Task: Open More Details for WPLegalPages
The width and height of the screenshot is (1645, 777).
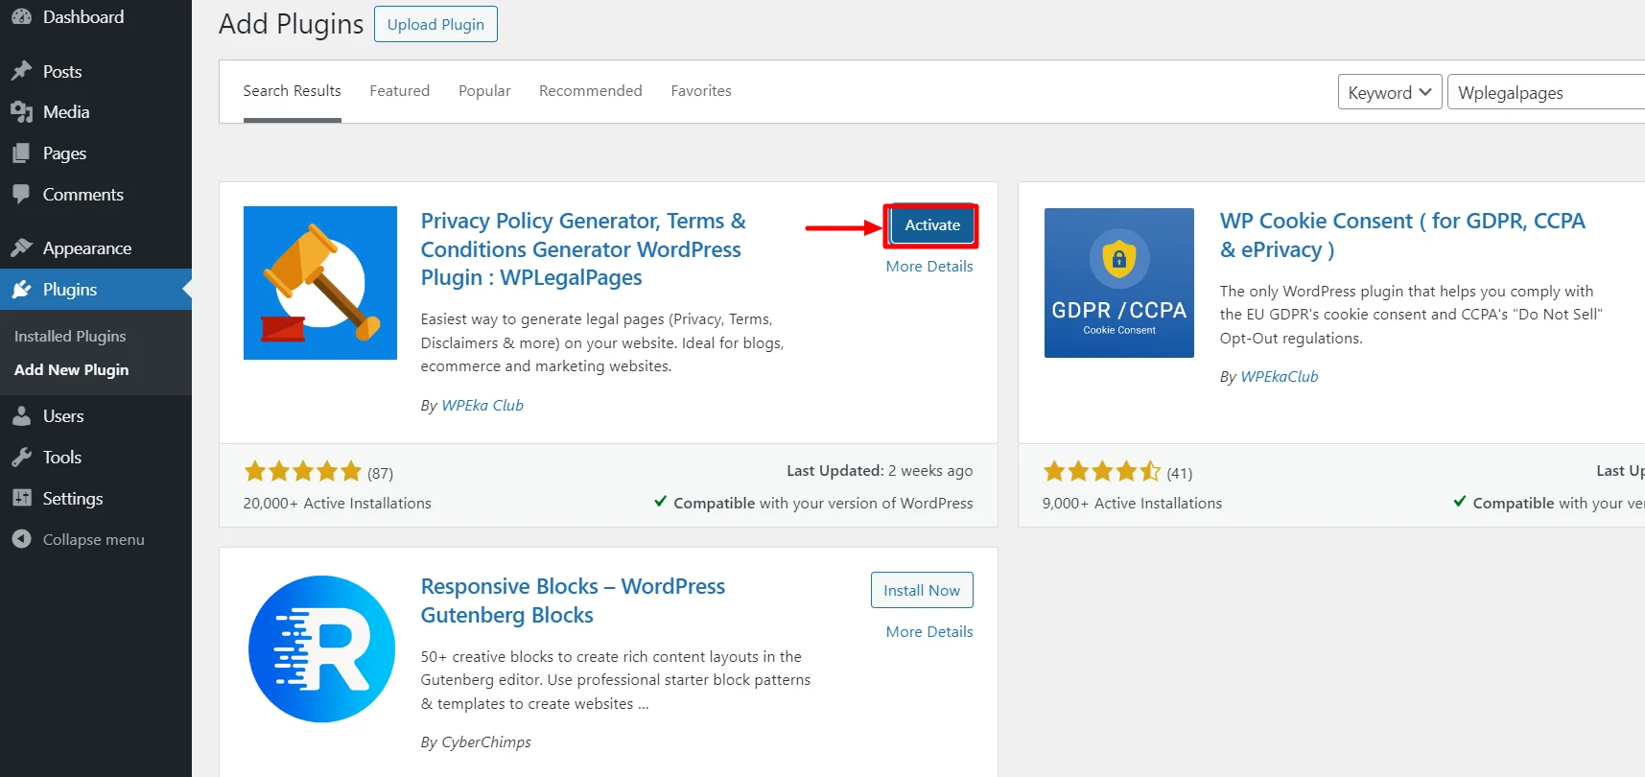Action: [928, 267]
